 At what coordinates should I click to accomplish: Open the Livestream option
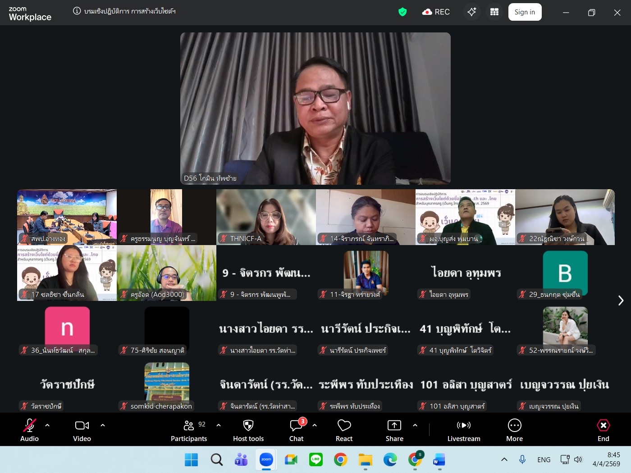click(463, 430)
